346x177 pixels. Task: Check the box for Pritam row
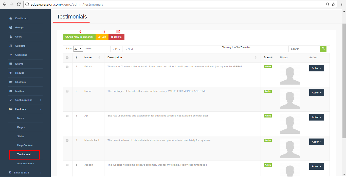pyautogui.click(x=67, y=67)
